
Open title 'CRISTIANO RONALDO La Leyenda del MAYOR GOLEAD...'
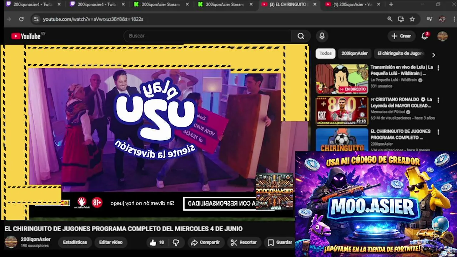pyautogui.click(x=401, y=102)
